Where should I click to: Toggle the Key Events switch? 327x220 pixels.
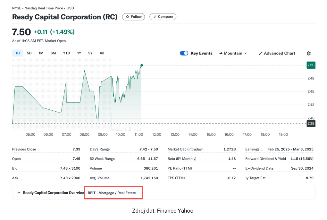184,53
